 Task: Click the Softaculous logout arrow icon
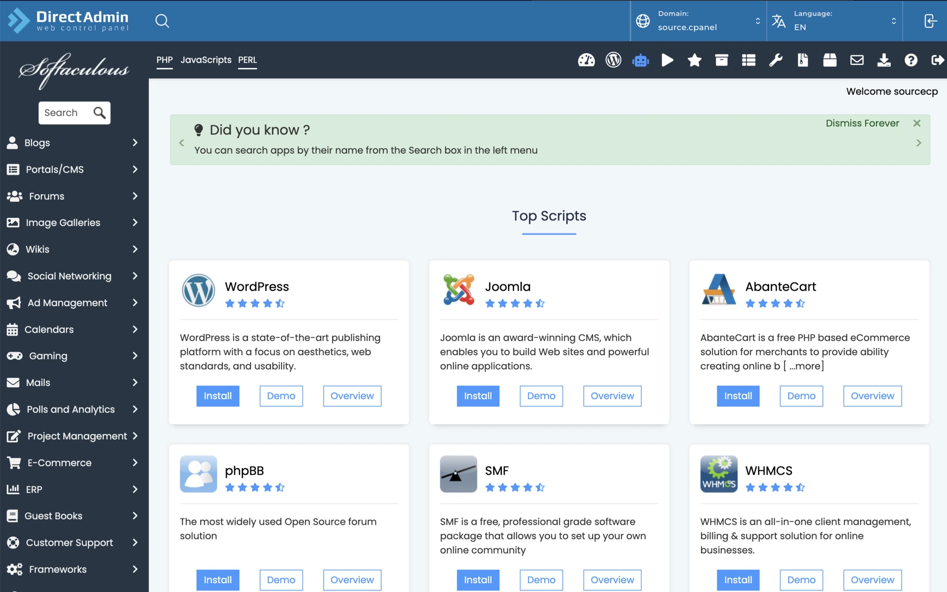tap(938, 60)
